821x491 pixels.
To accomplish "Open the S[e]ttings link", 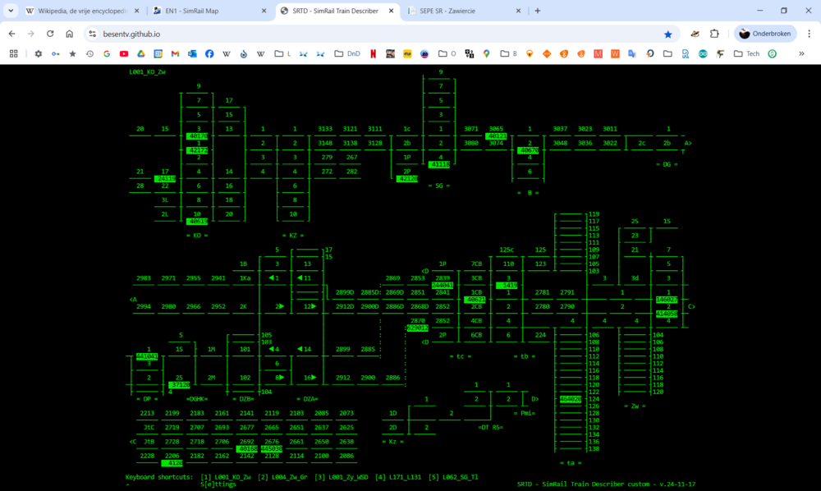I will pyautogui.click(x=218, y=484).
